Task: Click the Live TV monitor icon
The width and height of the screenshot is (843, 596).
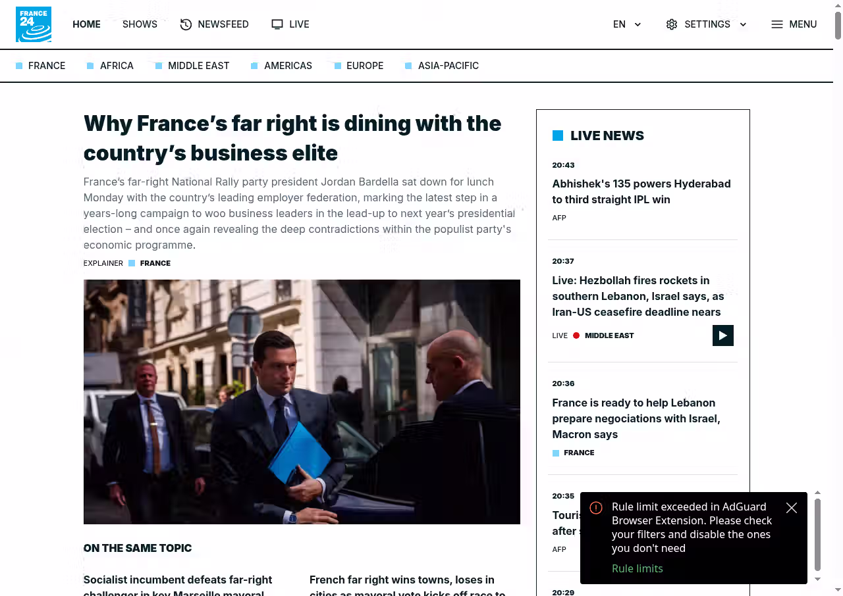Action: [x=277, y=24]
